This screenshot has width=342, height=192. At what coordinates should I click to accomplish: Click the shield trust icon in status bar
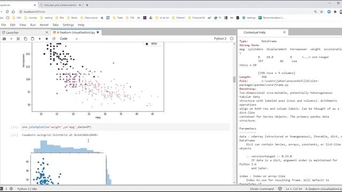[x=280, y=189]
